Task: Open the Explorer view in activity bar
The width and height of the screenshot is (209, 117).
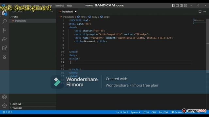Action: [4, 13]
